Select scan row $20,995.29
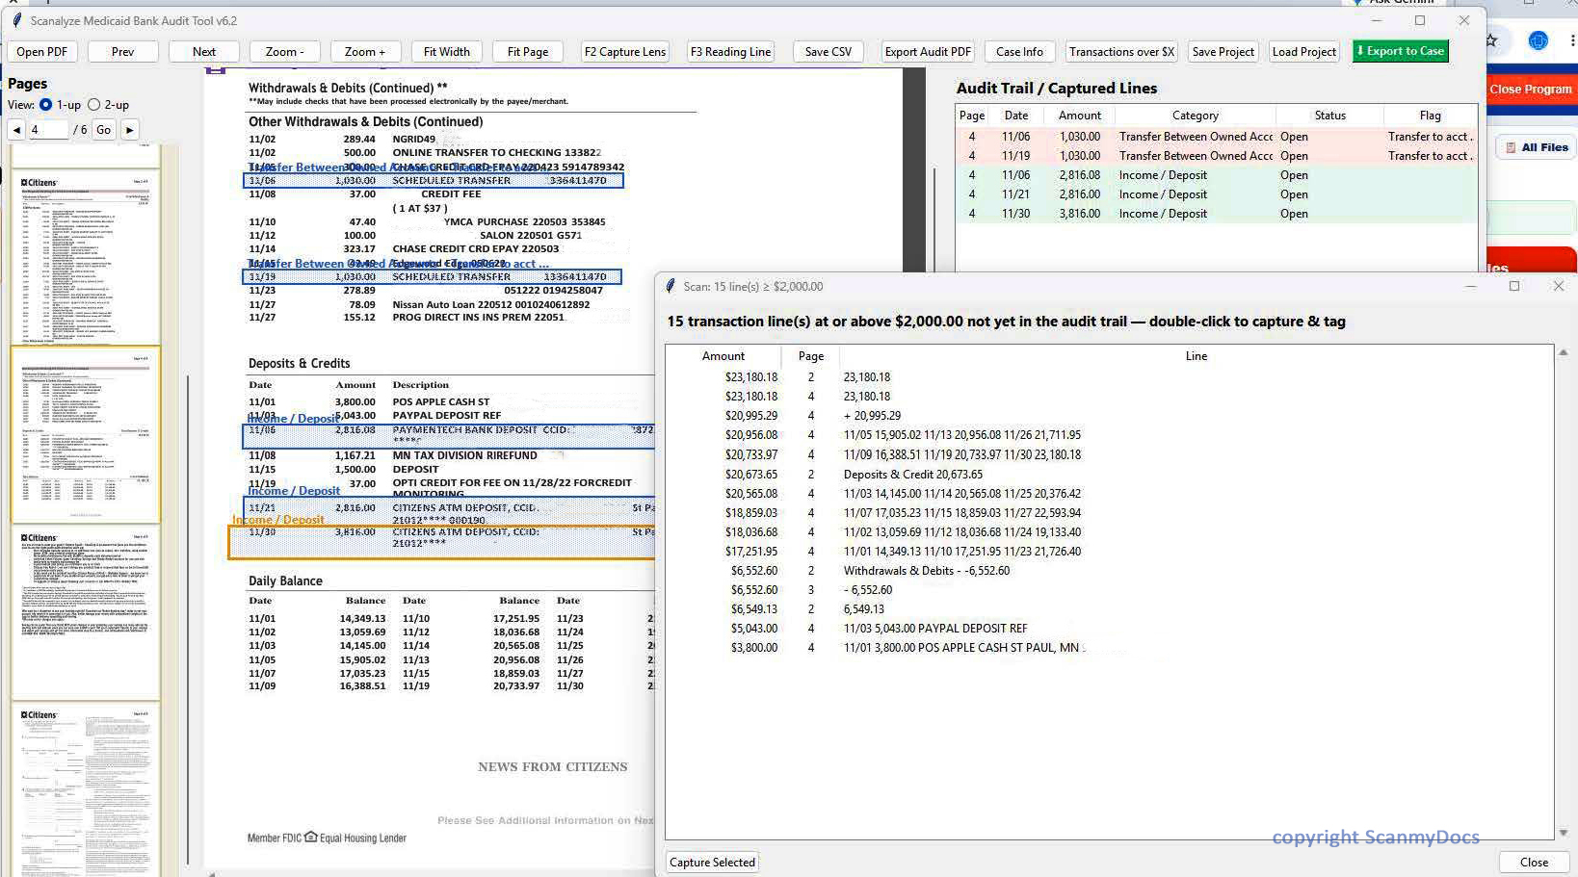The image size is (1578, 877). click(x=1108, y=416)
